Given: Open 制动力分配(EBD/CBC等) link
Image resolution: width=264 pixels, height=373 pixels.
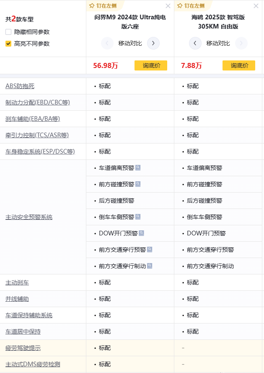Looking at the screenshot, I should pyautogui.click(x=38, y=102).
